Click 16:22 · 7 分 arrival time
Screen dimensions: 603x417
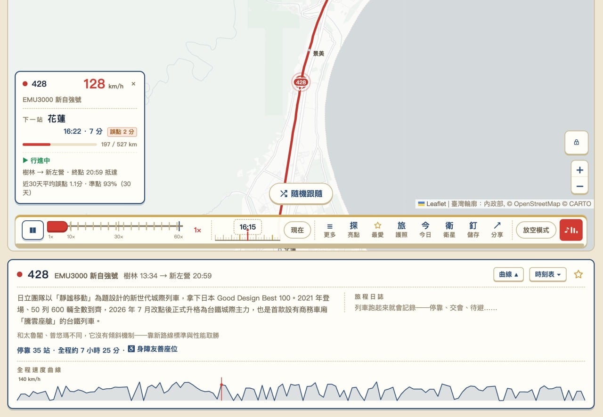click(x=83, y=131)
